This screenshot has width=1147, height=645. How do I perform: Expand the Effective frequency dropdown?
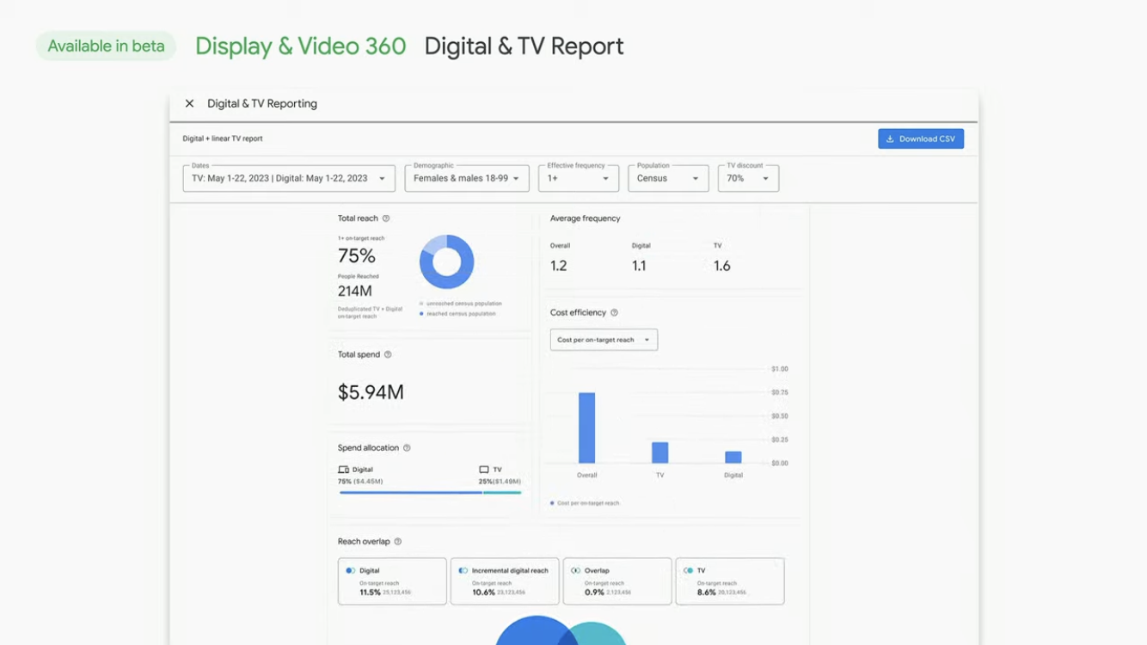pos(579,178)
